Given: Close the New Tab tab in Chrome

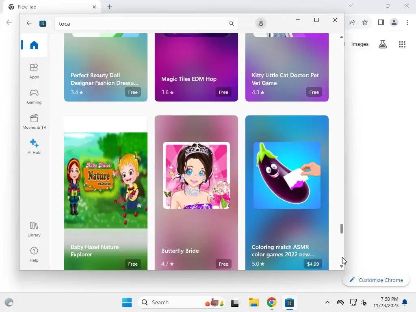Looking at the screenshot, I should [94, 7].
